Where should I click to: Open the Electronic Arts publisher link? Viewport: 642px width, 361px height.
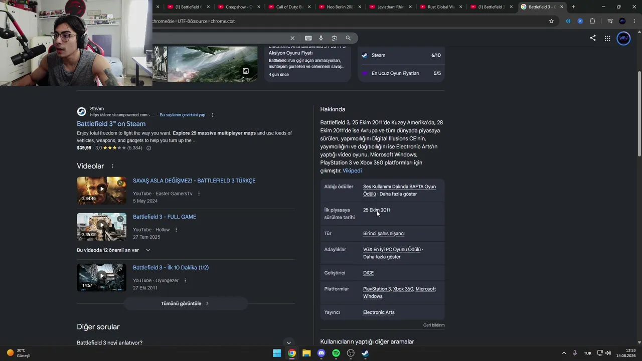click(379, 312)
